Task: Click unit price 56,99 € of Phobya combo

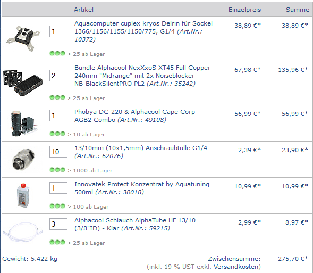Action: [x=248, y=114]
